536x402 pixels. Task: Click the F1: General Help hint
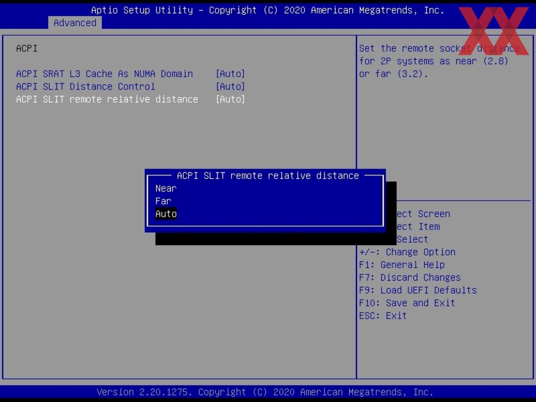(x=402, y=264)
